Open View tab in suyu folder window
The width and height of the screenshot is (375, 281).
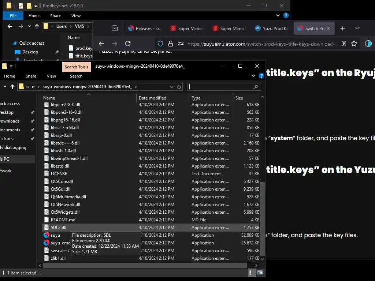click(x=51, y=76)
